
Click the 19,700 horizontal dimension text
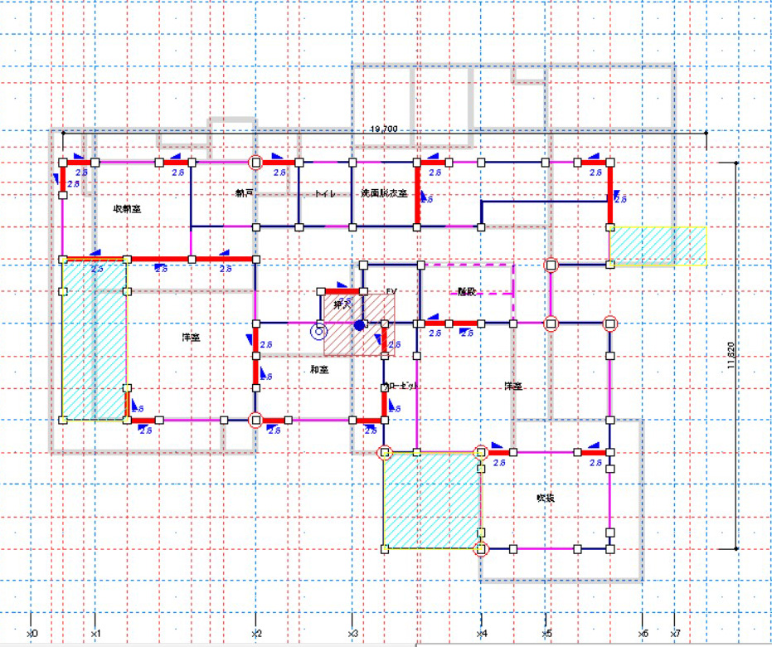(385, 129)
